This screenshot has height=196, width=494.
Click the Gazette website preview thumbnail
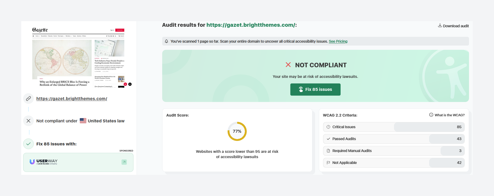coord(78,57)
